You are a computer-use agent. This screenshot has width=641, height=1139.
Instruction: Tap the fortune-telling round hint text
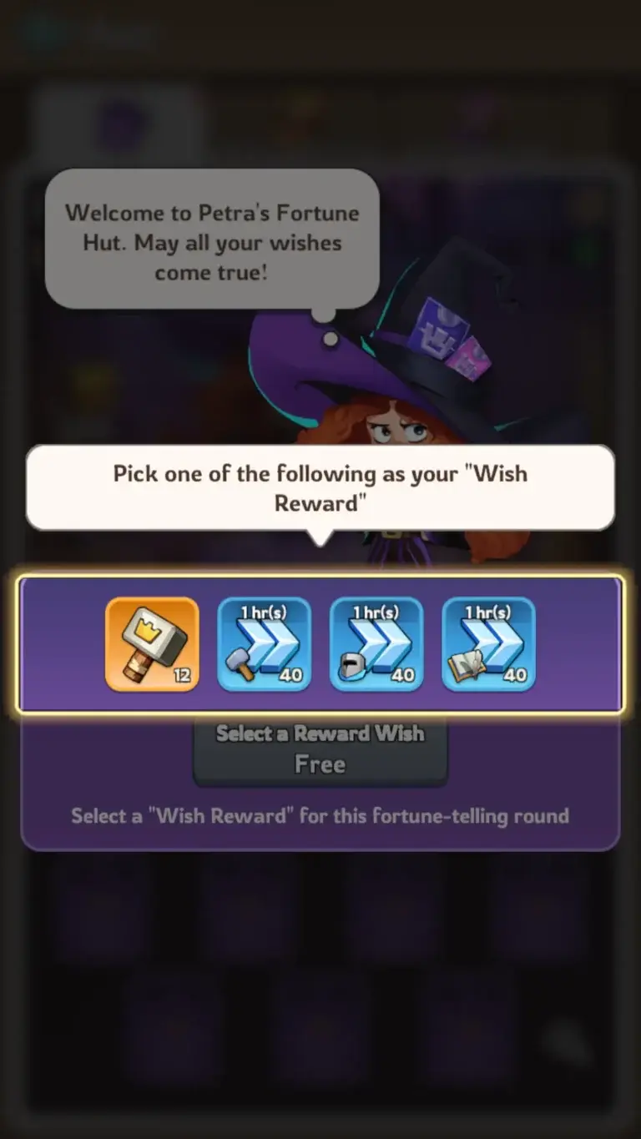coord(320,815)
